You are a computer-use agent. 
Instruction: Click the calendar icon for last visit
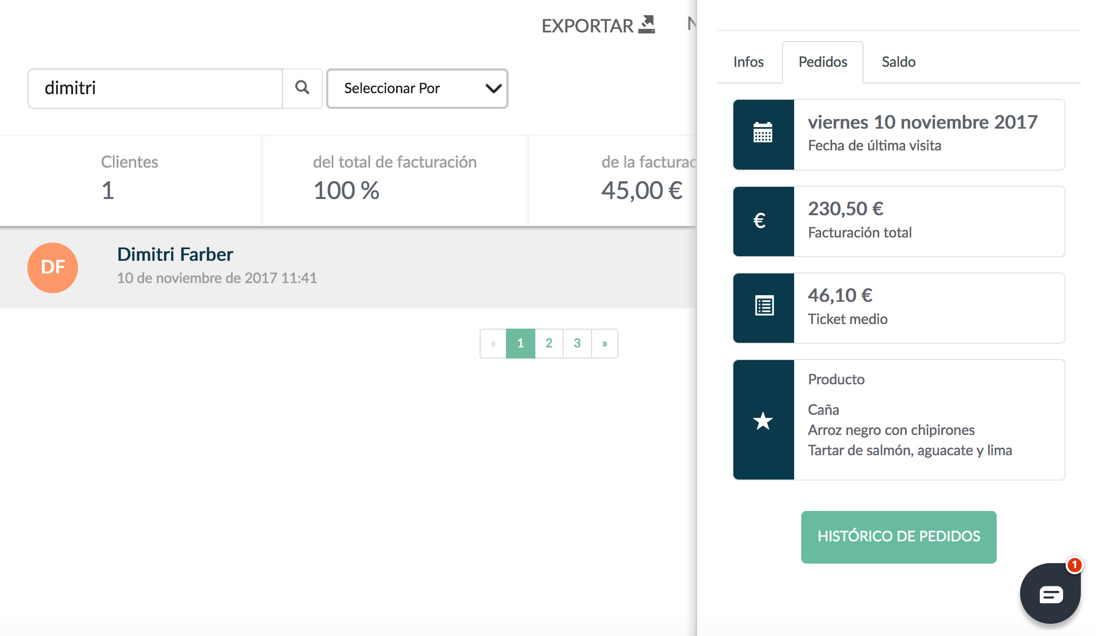(763, 133)
